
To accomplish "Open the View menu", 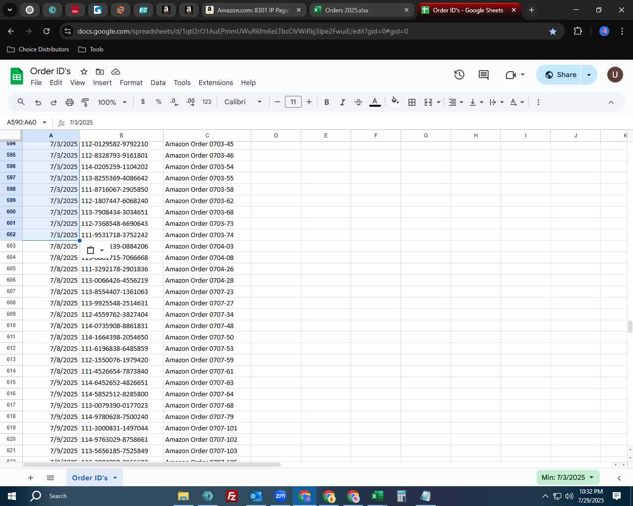I will 78,83.
